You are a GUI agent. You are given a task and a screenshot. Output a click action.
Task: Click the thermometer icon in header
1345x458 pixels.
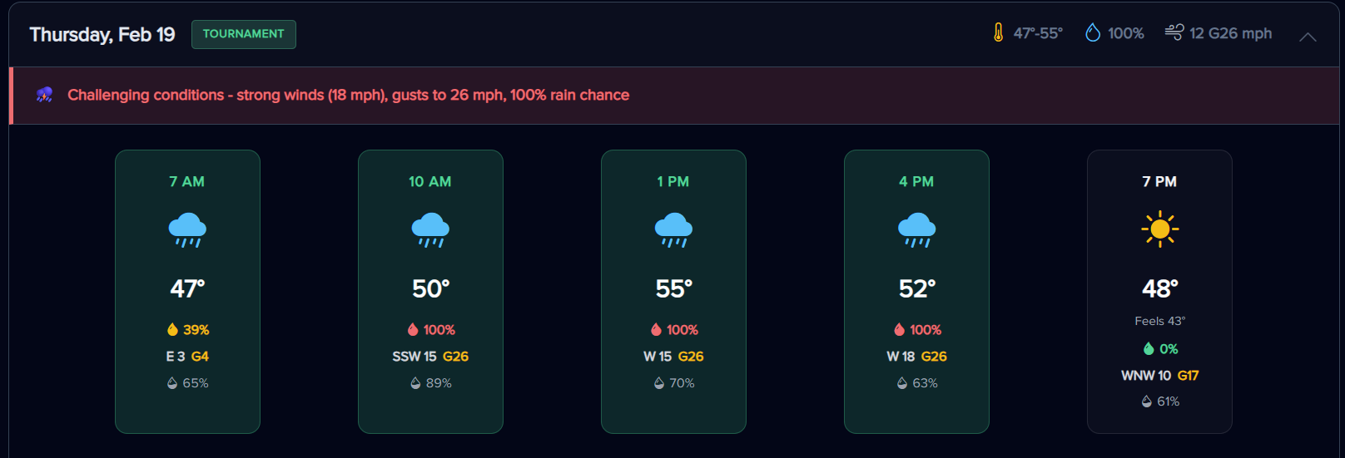click(998, 33)
